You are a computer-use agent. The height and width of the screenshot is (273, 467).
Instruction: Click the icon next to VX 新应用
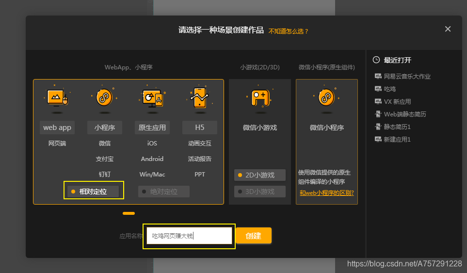click(378, 101)
